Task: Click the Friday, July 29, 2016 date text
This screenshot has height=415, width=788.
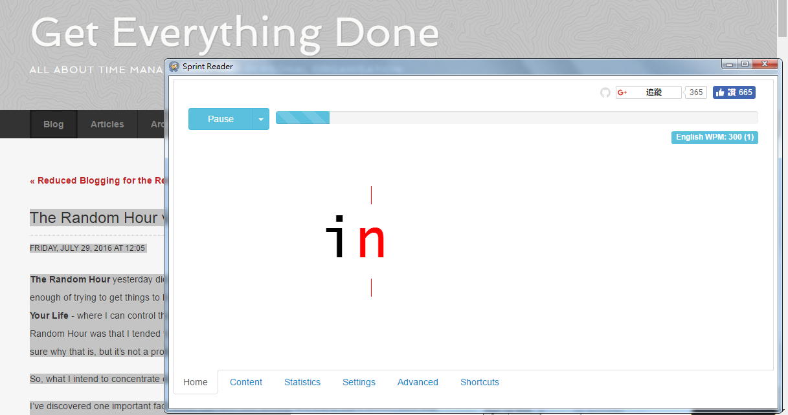Action: (x=87, y=248)
